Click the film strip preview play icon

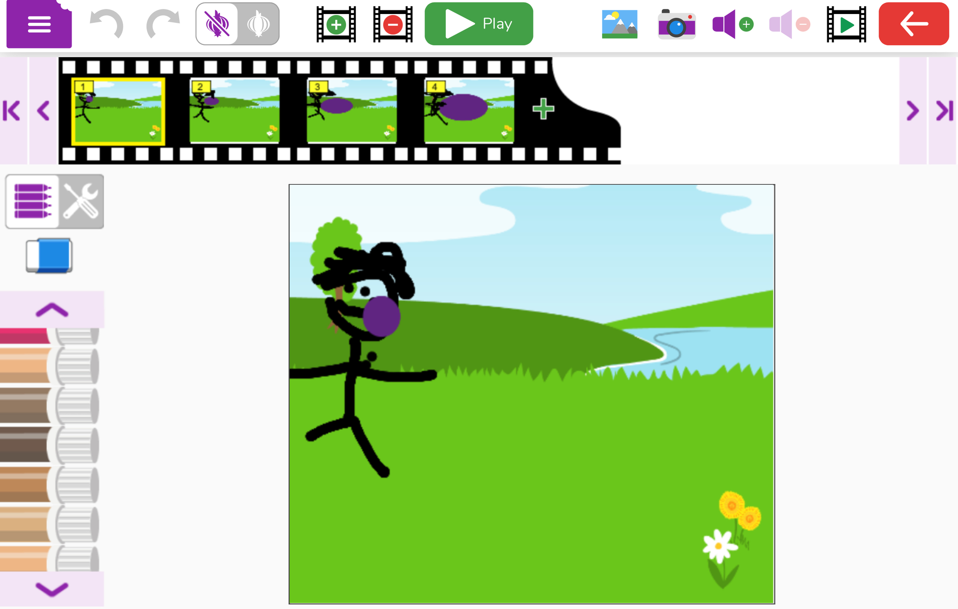click(846, 24)
